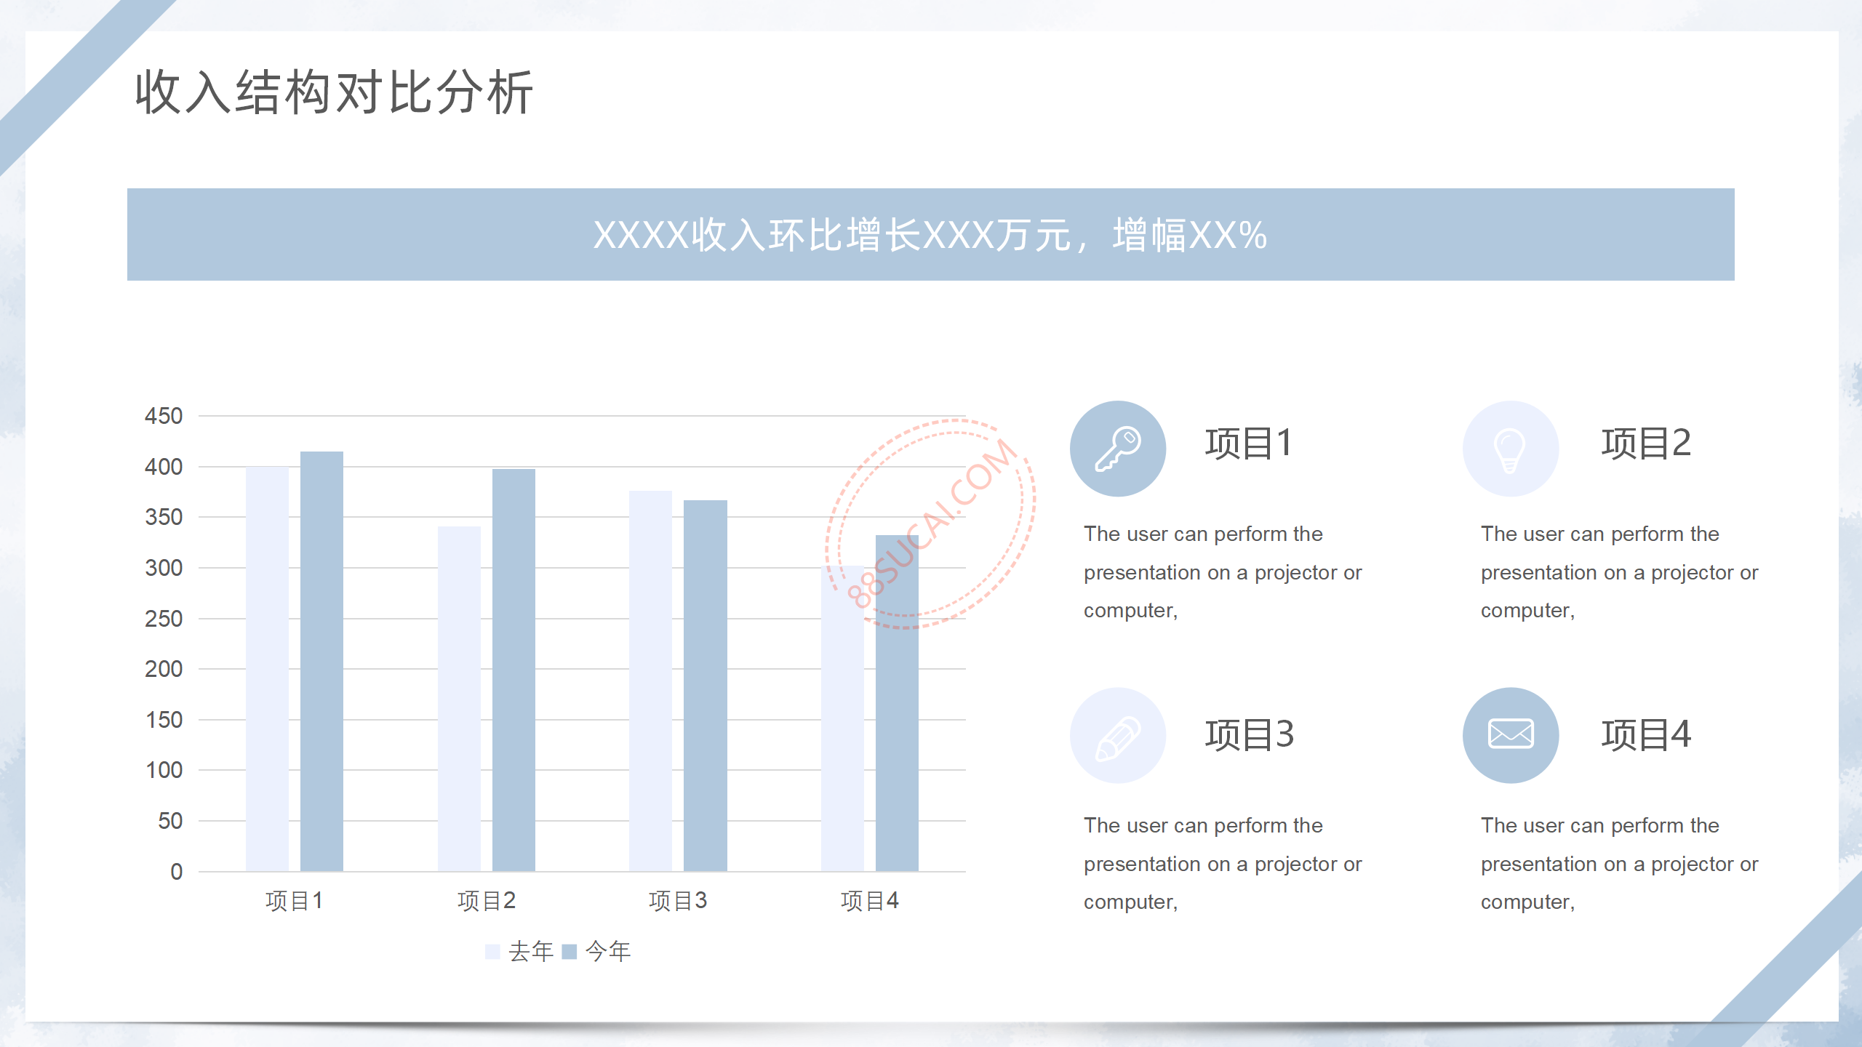Screen dimensions: 1862x1047
Task: Select the description paragraph under 项目3 heading
Action: point(1223,864)
